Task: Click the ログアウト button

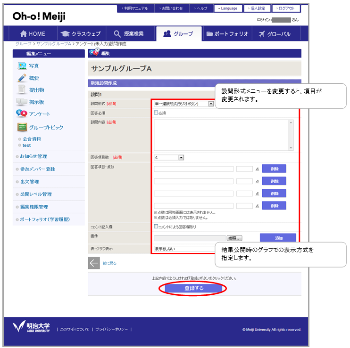Action: [x=286, y=8]
